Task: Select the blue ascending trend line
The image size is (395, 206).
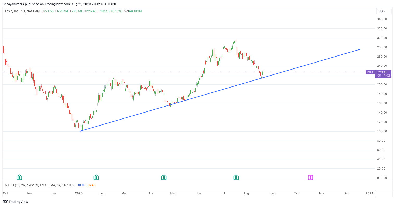Action: pyautogui.click(x=220, y=90)
